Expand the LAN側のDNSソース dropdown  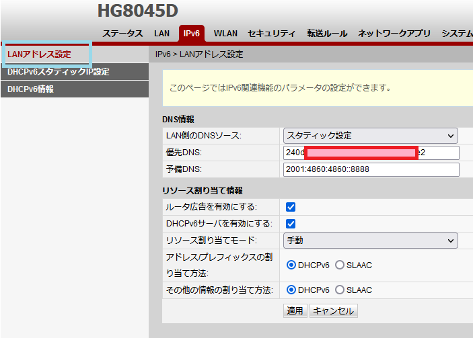371,136
